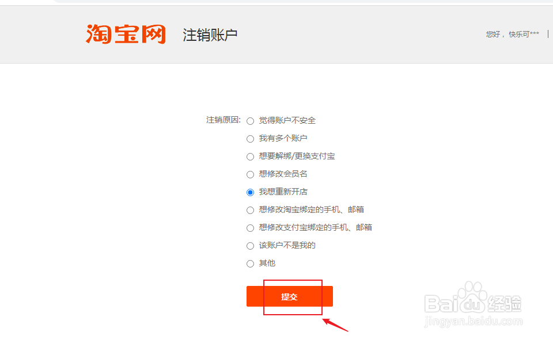Click the label text 我想重新开店
Viewport: 553px width, 340px height.
coord(283,192)
